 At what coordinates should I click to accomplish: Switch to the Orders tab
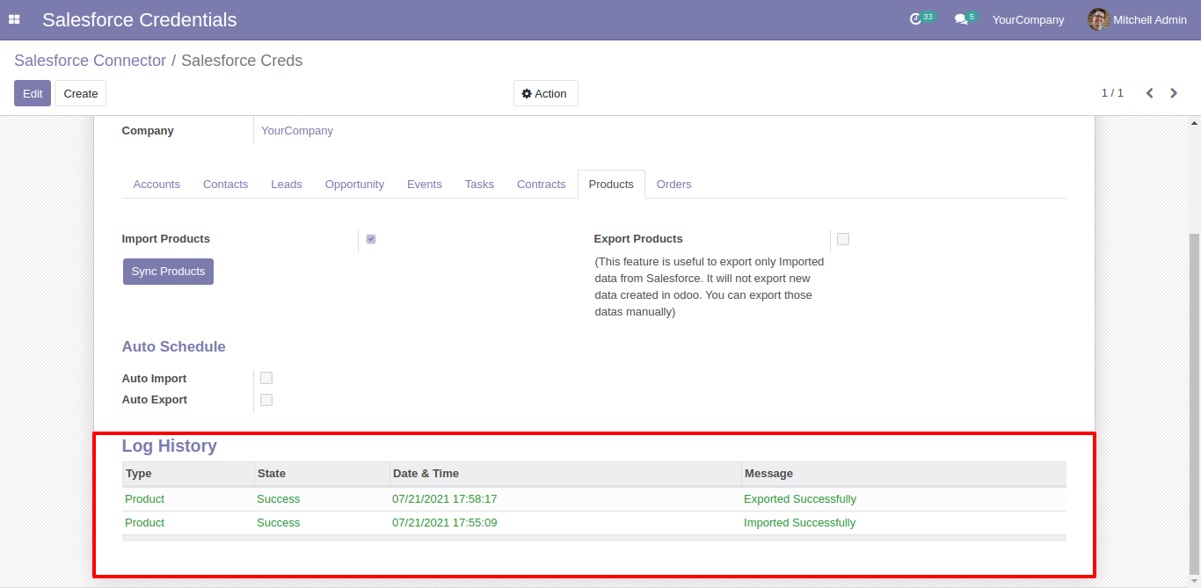[673, 185]
